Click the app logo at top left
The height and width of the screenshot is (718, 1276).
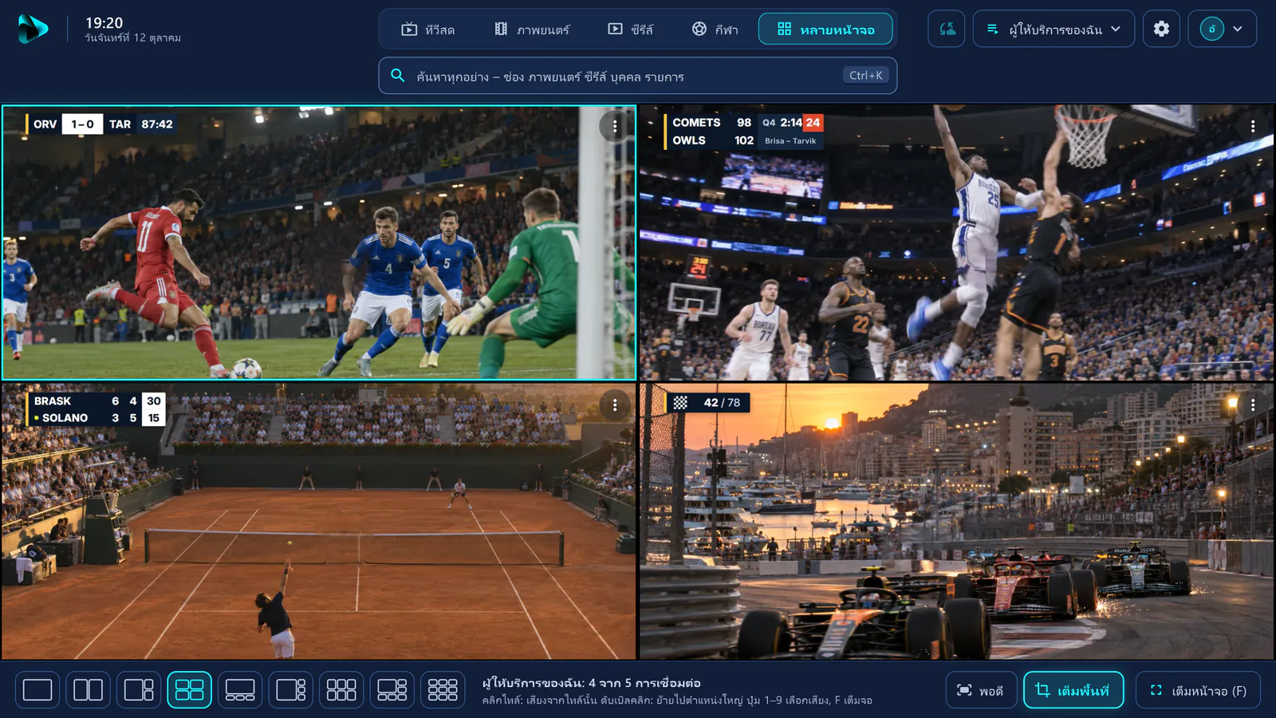(x=33, y=29)
